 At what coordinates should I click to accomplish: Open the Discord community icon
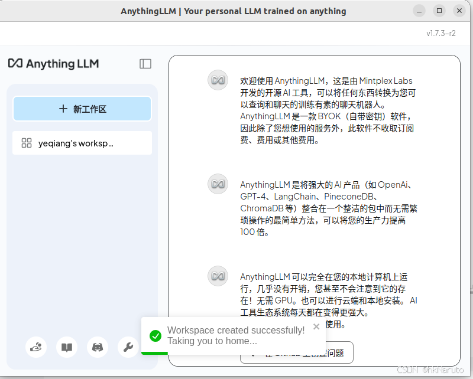pyautogui.click(x=98, y=347)
